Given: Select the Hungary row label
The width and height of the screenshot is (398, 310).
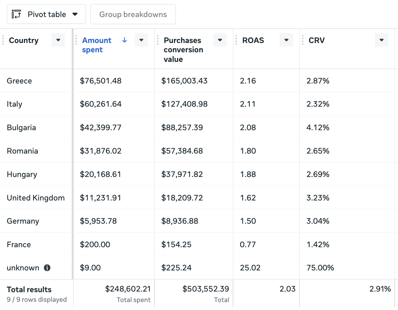Looking at the screenshot, I should click(22, 174).
